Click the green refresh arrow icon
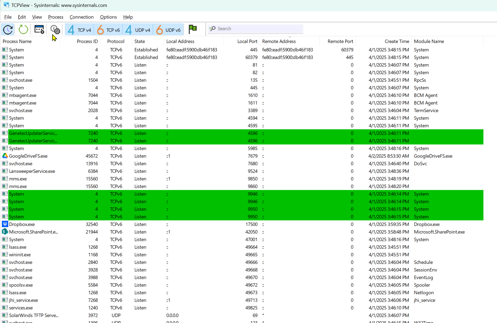 (x=23, y=29)
